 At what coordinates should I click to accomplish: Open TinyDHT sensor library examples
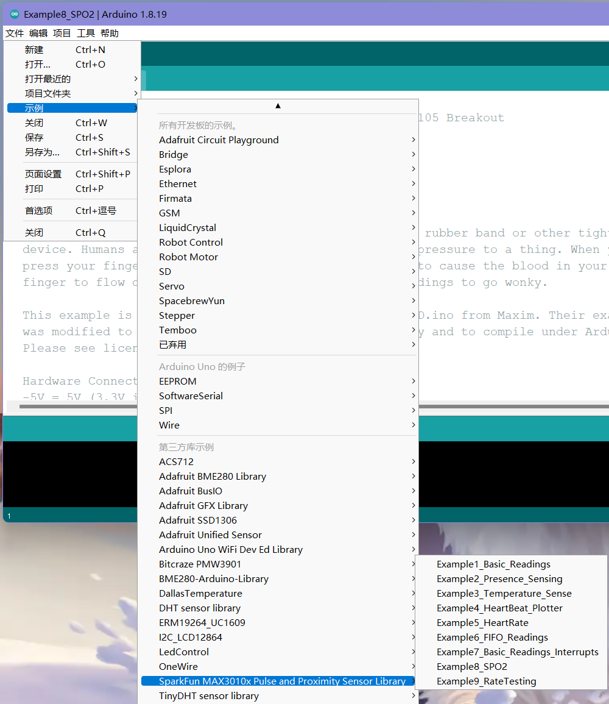278,696
